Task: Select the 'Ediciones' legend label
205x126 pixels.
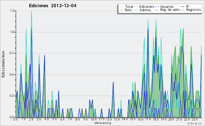Action: point(147,6)
